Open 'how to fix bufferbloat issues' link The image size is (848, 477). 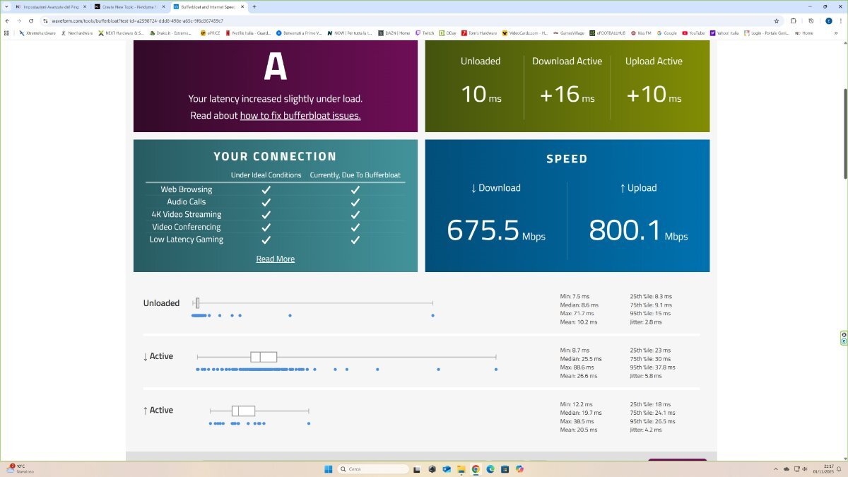pos(300,115)
